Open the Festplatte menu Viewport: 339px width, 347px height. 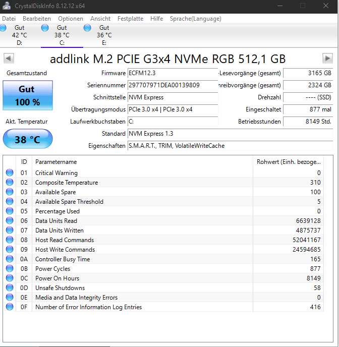(x=130, y=19)
